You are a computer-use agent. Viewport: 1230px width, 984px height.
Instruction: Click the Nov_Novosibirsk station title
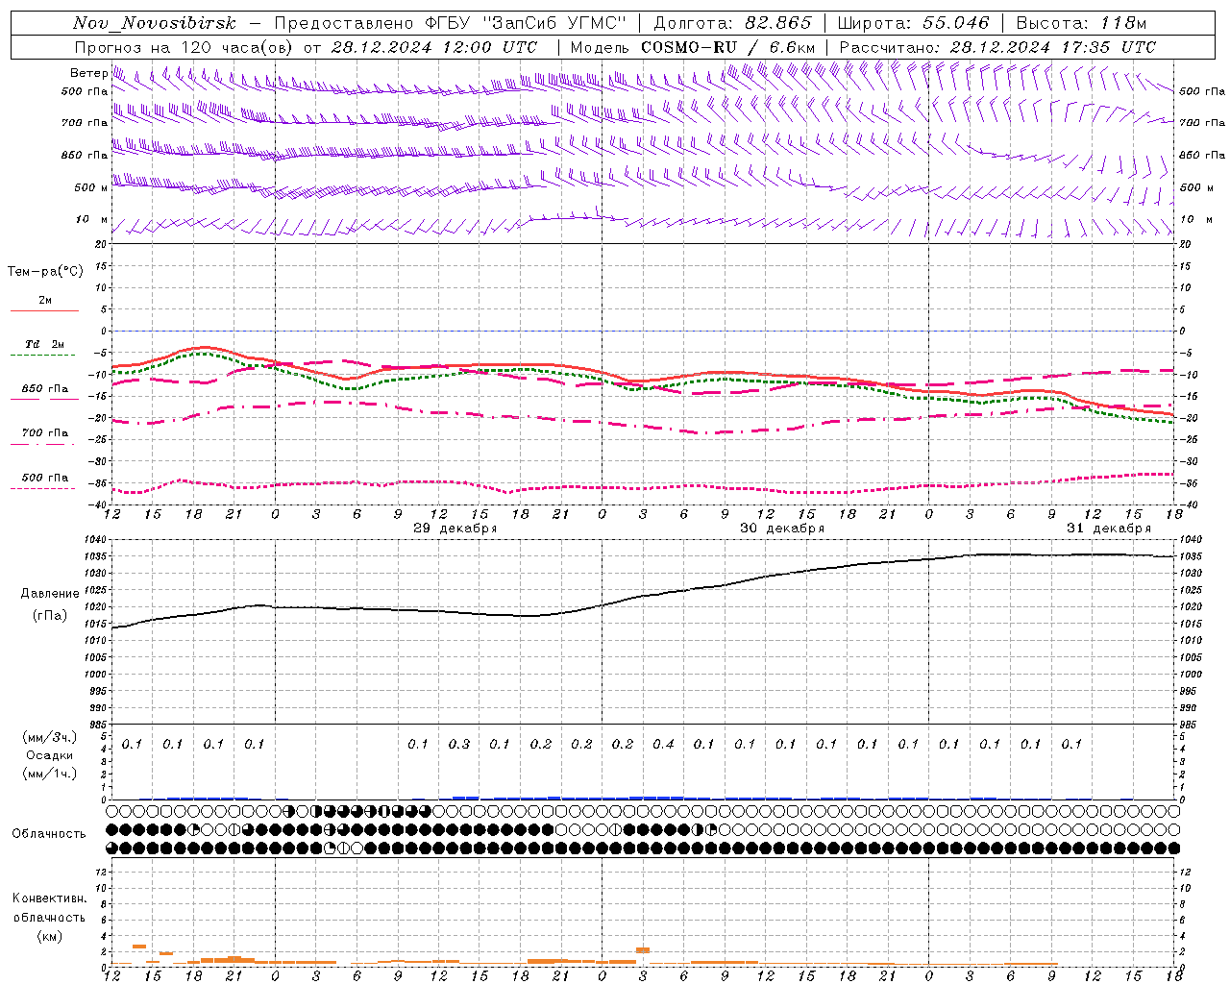click(154, 23)
